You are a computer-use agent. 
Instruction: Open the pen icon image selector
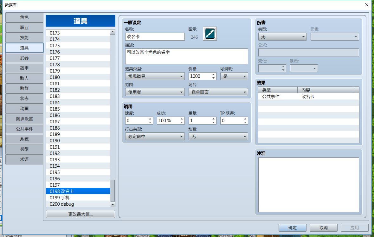pos(210,34)
